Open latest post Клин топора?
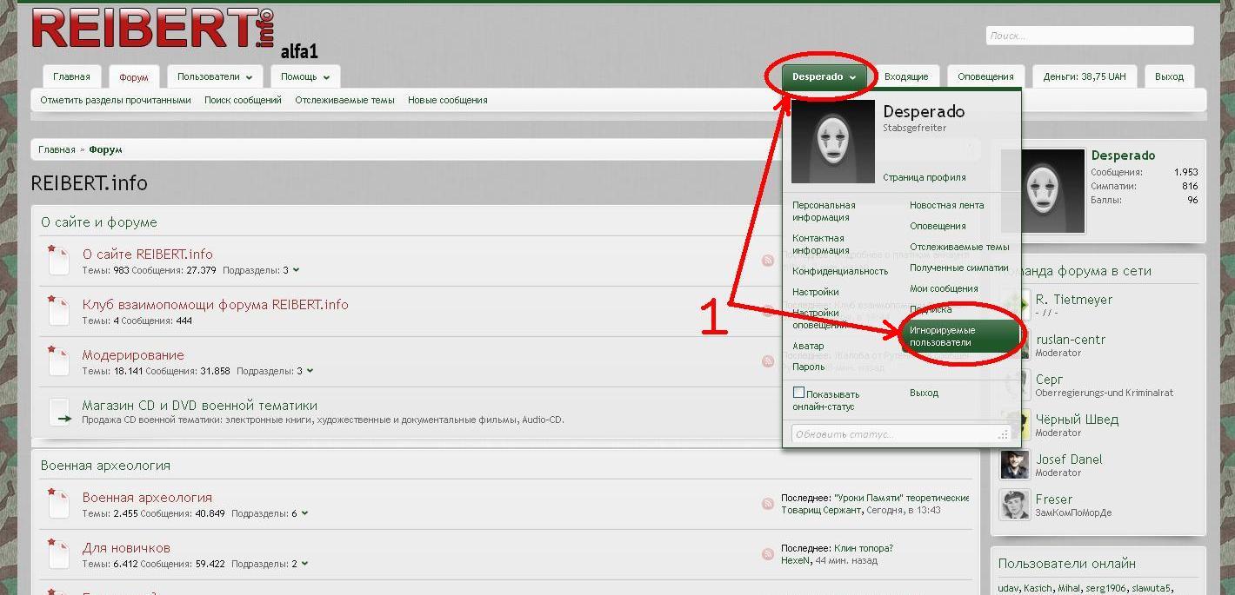 click(x=863, y=548)
